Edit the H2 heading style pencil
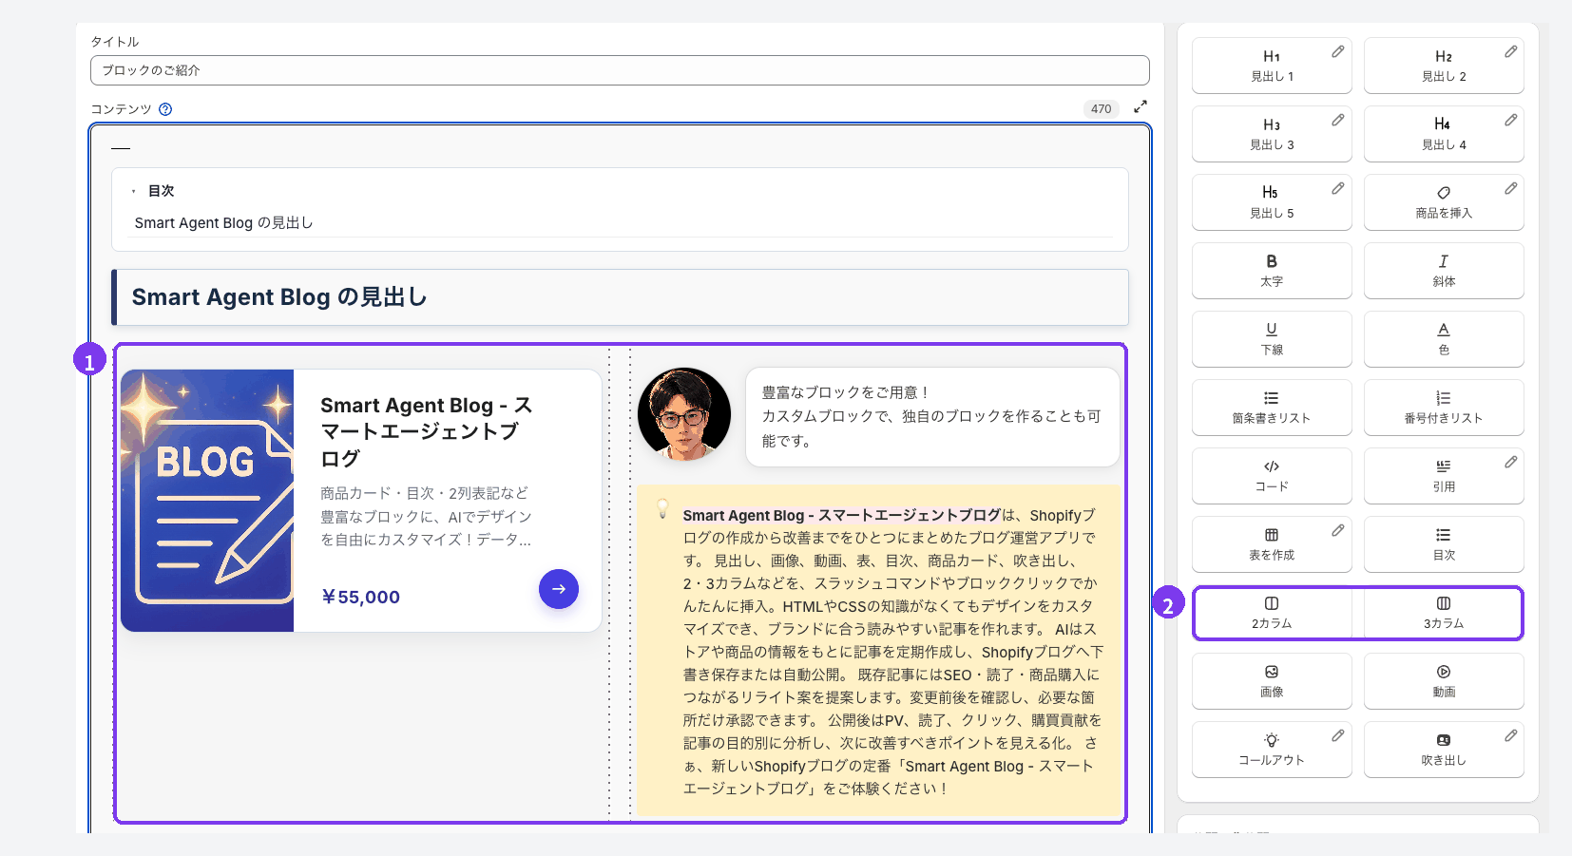This screenshot has height=856, width=1572. point(1510,51)
